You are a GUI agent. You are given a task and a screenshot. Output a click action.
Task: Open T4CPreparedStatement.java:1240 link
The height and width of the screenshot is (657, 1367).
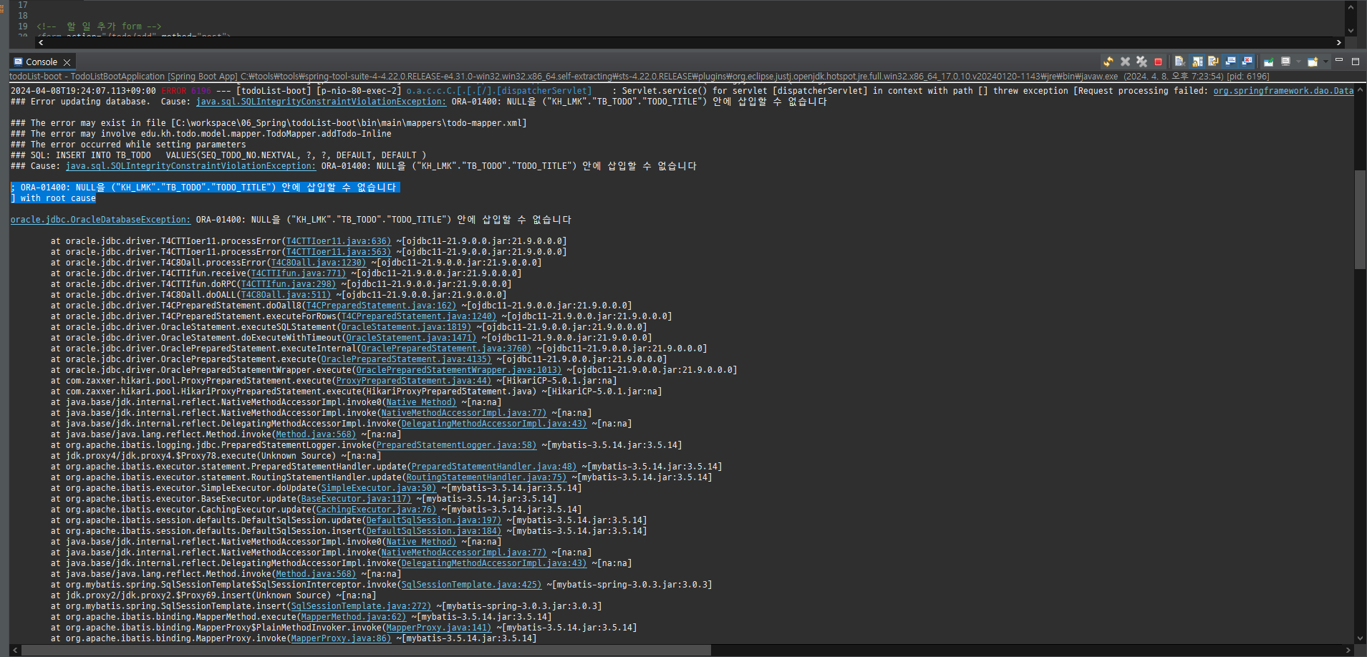[x=418, y=316]
